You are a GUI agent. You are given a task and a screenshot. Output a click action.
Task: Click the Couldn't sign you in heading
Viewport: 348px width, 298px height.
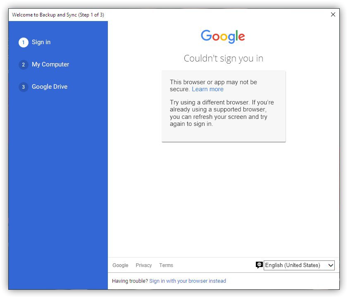224,59
